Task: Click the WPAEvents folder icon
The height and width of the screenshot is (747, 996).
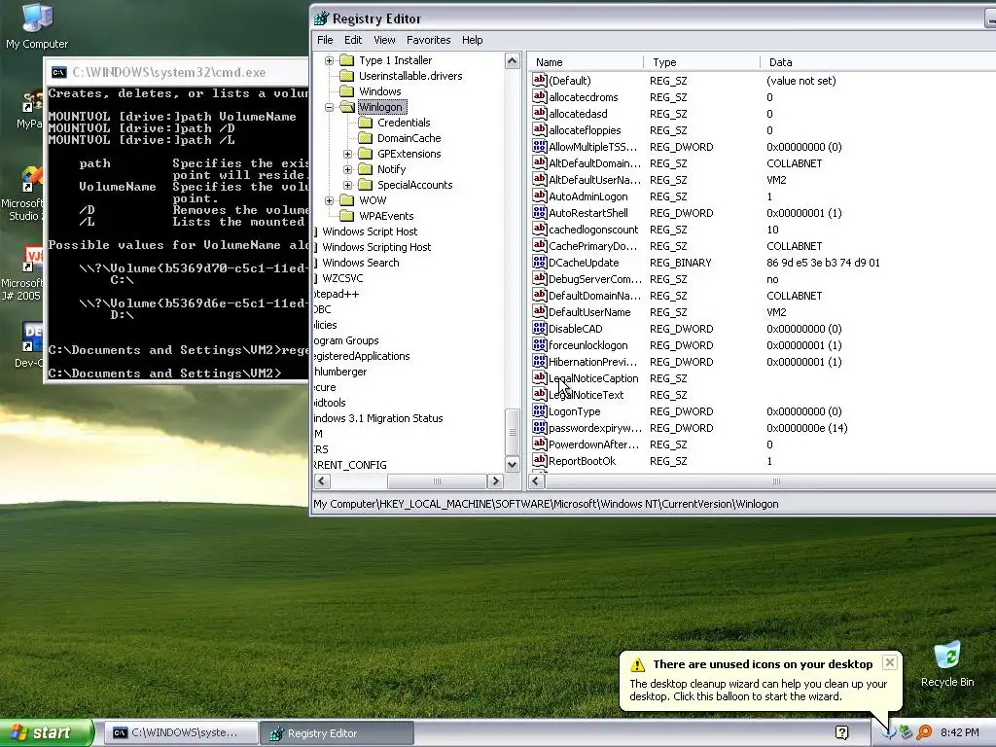Action: click(347, 216)
